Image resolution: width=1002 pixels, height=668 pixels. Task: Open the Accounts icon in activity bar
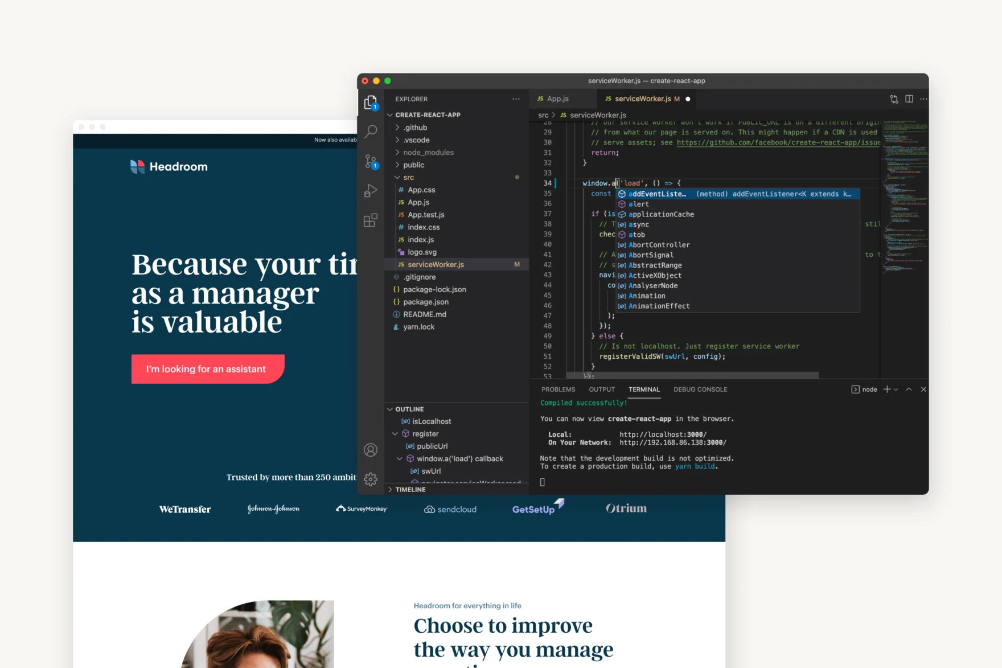371,450
